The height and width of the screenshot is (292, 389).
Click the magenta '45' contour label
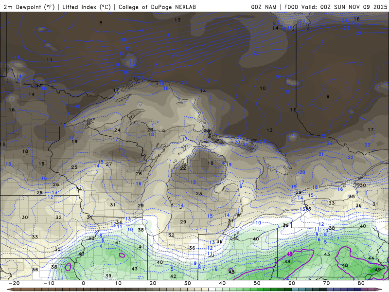tap(290, 254)
